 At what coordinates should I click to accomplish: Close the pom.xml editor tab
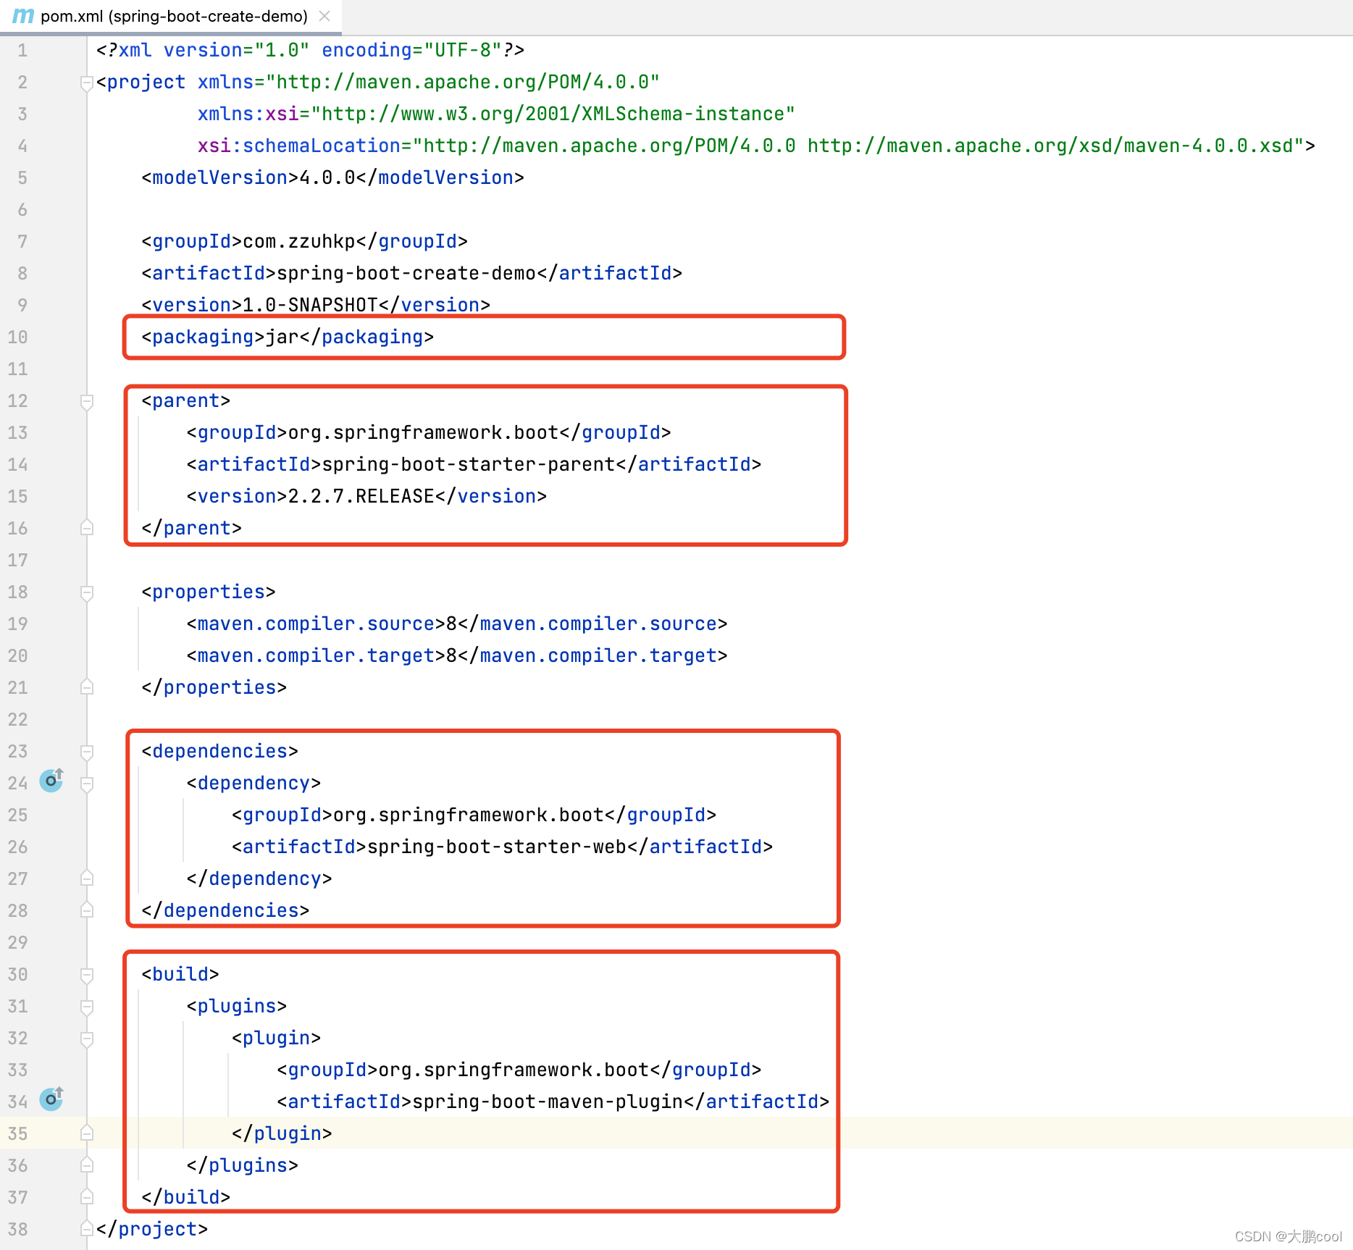324,16
